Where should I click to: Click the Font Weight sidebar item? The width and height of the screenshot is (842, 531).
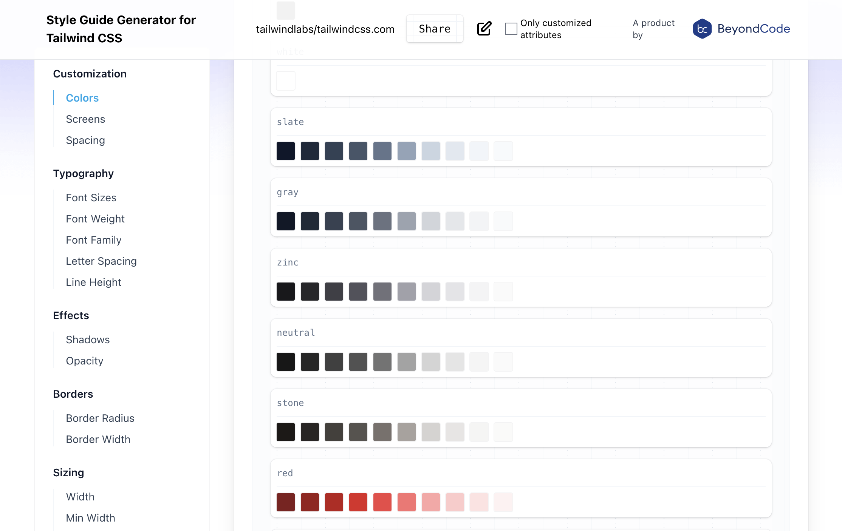(95, 218)
